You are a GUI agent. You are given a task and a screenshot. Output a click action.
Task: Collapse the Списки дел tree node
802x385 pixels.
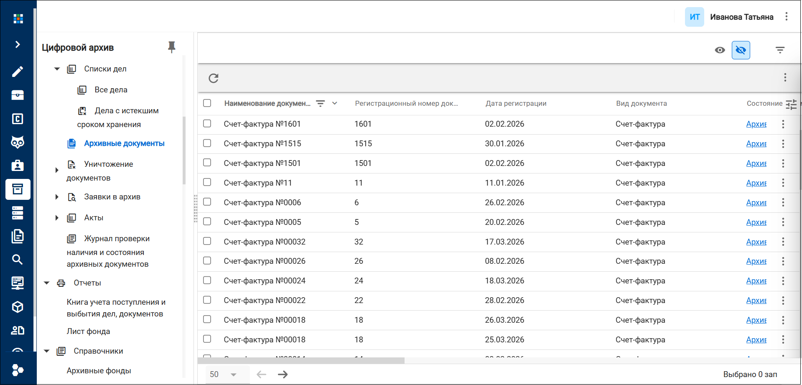(57, 69)
